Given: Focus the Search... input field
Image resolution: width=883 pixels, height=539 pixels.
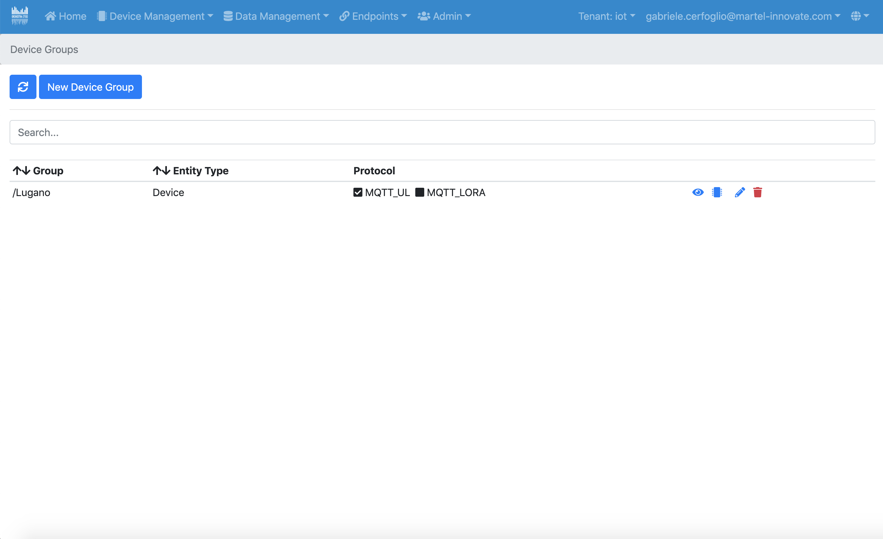Looking at the screenshot, I should [x=442, y=133].
